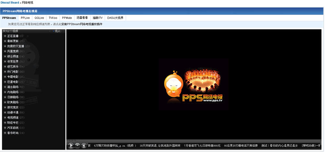Click 安装PPStream网络电视播放插件 install link
This screenshot has height=152, width=325.
(82, 24)
